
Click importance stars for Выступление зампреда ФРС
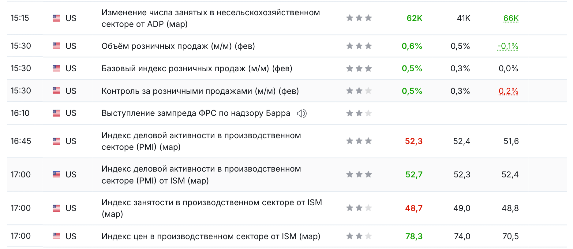tap(359, 113)
